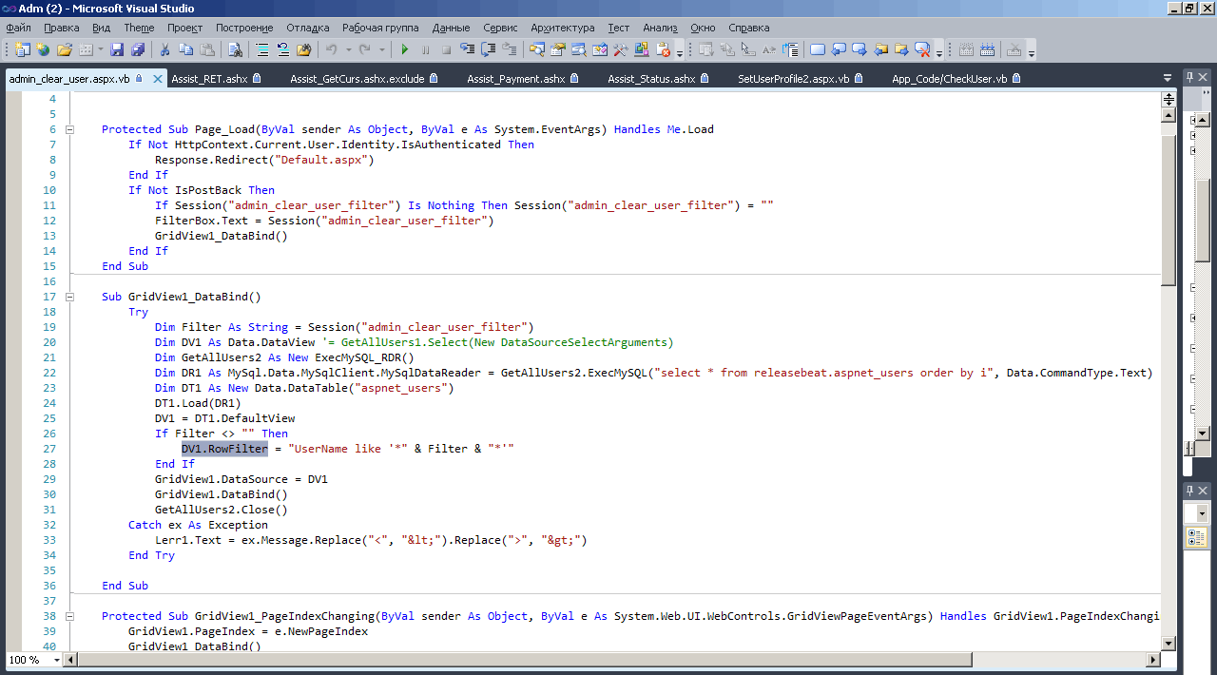Click the Cut scissors icon
The image size is (1217, 675).
[x=164, y=49]
